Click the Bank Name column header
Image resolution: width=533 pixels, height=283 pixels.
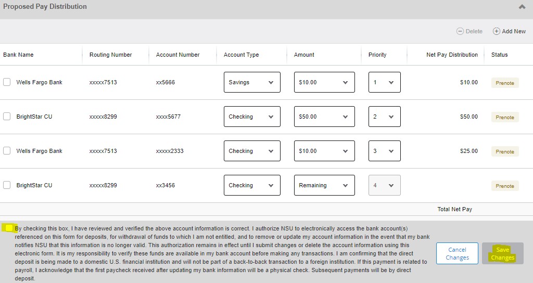18,55
